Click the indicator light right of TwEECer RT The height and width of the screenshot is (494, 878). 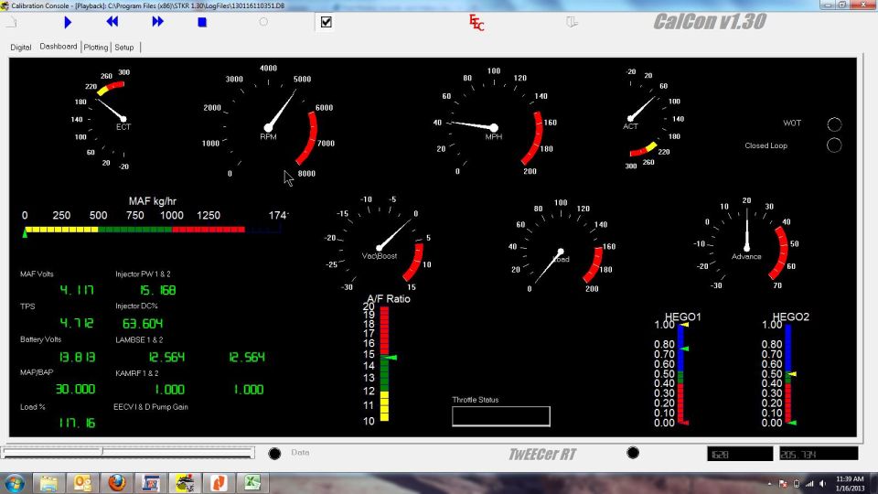[x=633, y=453]
